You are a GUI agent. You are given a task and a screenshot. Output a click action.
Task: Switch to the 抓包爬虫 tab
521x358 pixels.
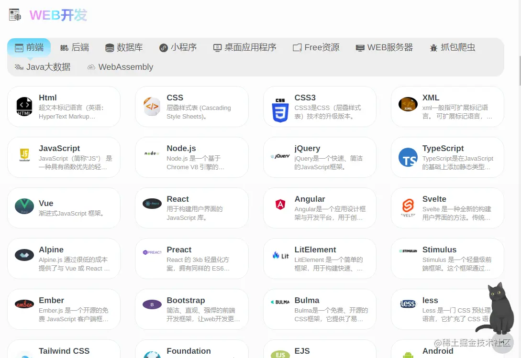click(x=452, y=47)
